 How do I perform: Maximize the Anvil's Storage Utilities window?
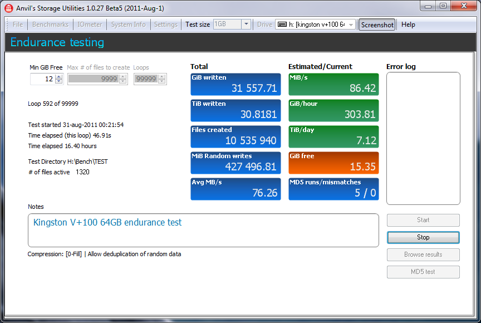(443, 6)
